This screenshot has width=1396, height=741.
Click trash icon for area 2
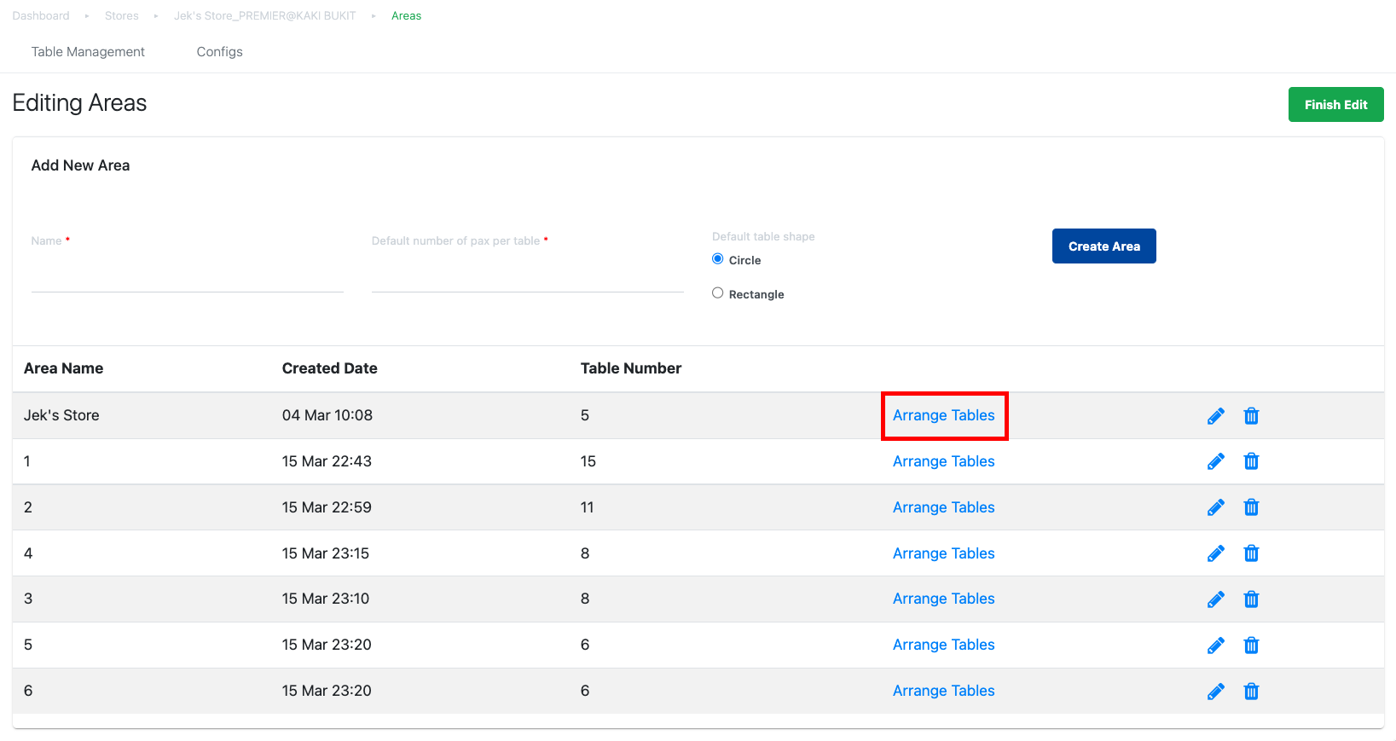(x=1251, y=507)
